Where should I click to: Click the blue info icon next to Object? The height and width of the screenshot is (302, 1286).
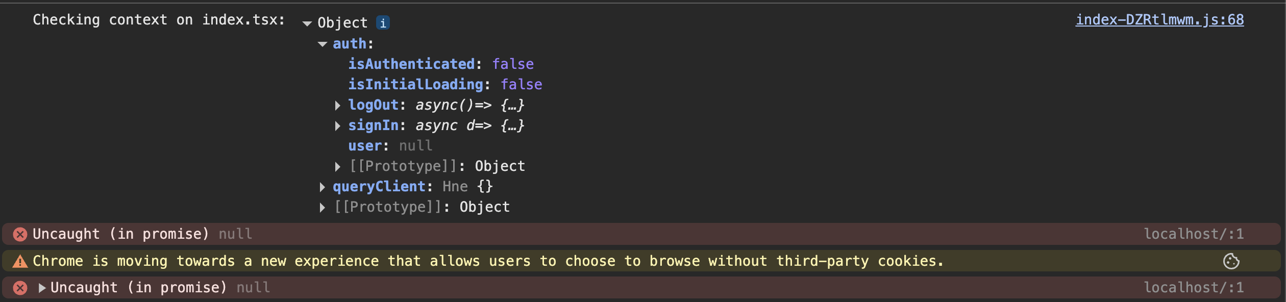point(383,23)
